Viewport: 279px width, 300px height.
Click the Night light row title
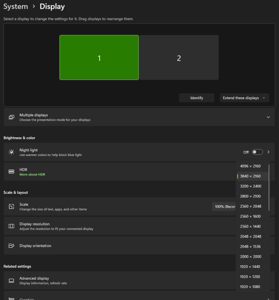pyautogui.click(x=28, y=150)
